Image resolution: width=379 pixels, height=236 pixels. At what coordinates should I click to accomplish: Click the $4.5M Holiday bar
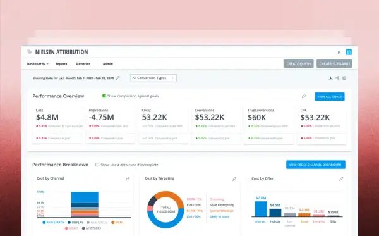(275, 213)
